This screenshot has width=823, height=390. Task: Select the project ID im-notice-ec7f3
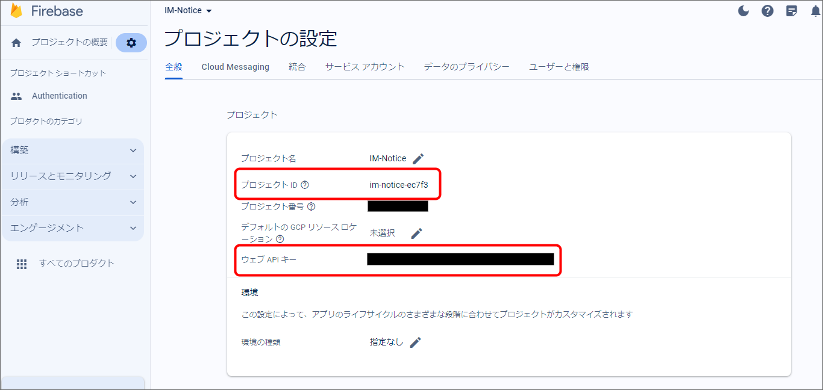coord(399,185)
